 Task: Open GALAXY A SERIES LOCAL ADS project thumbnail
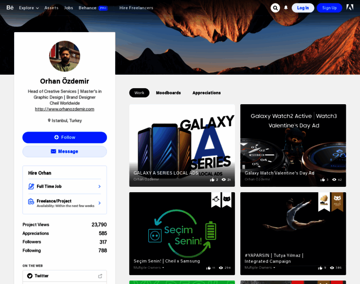click(182, 145)
